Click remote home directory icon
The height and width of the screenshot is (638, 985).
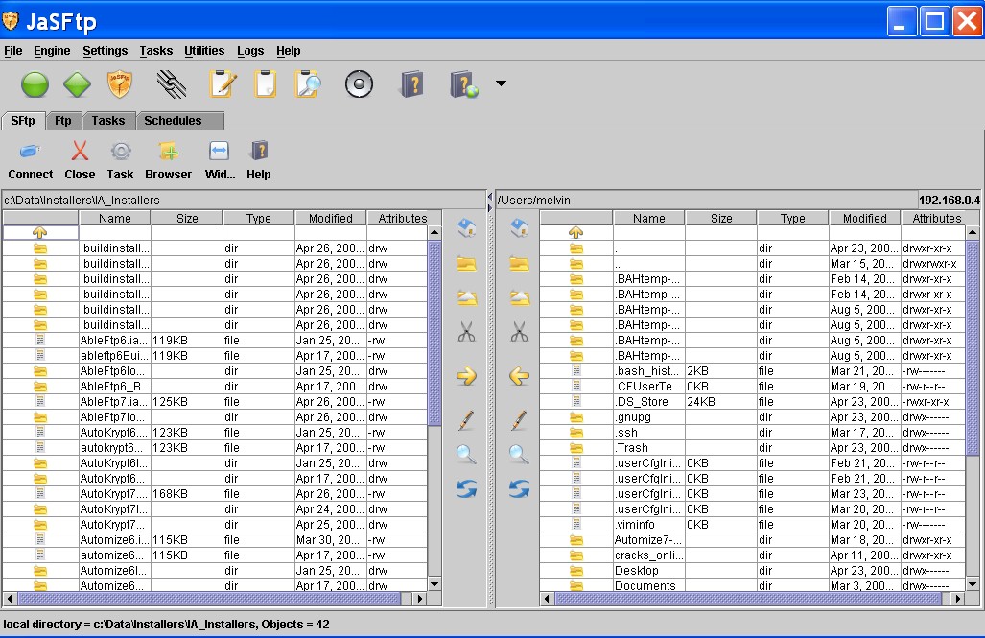pyautogui.click(x=519, y=227)
